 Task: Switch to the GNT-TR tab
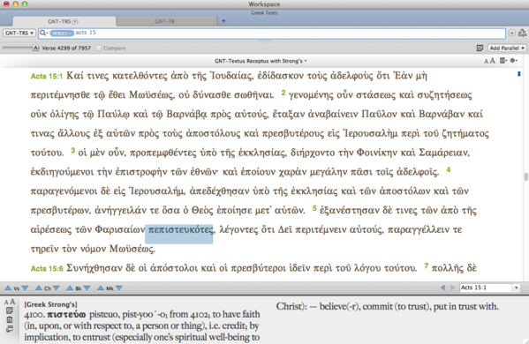point(165,21)
